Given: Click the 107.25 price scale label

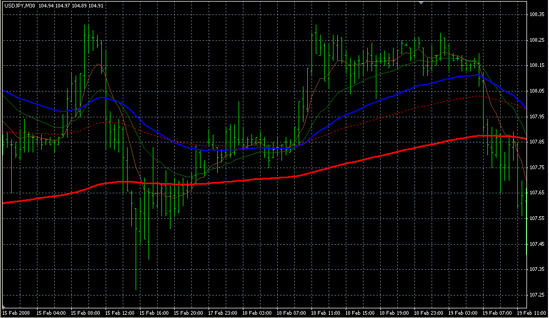Looking at the screenshot, I should 537,294.
